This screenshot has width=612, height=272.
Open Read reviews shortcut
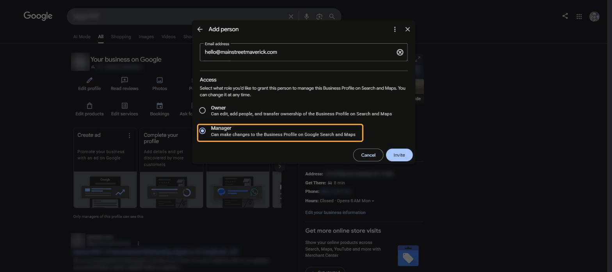(x=125, y=84)
